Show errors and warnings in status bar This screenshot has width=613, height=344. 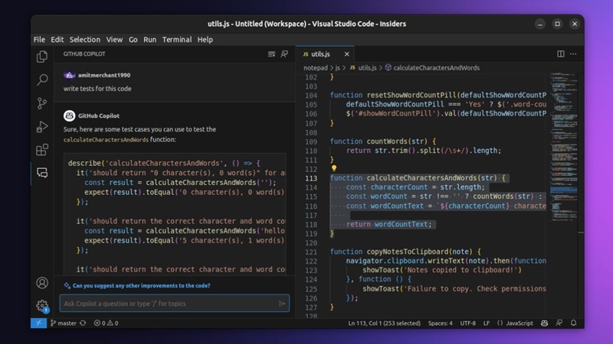click(x=106, y=323)
